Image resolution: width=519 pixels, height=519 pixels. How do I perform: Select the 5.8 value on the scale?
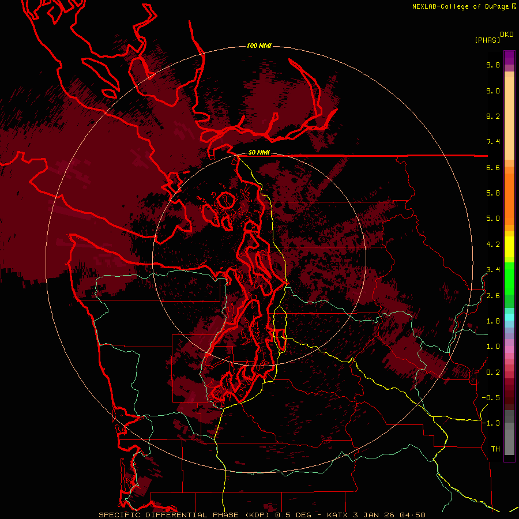point(493,193)
